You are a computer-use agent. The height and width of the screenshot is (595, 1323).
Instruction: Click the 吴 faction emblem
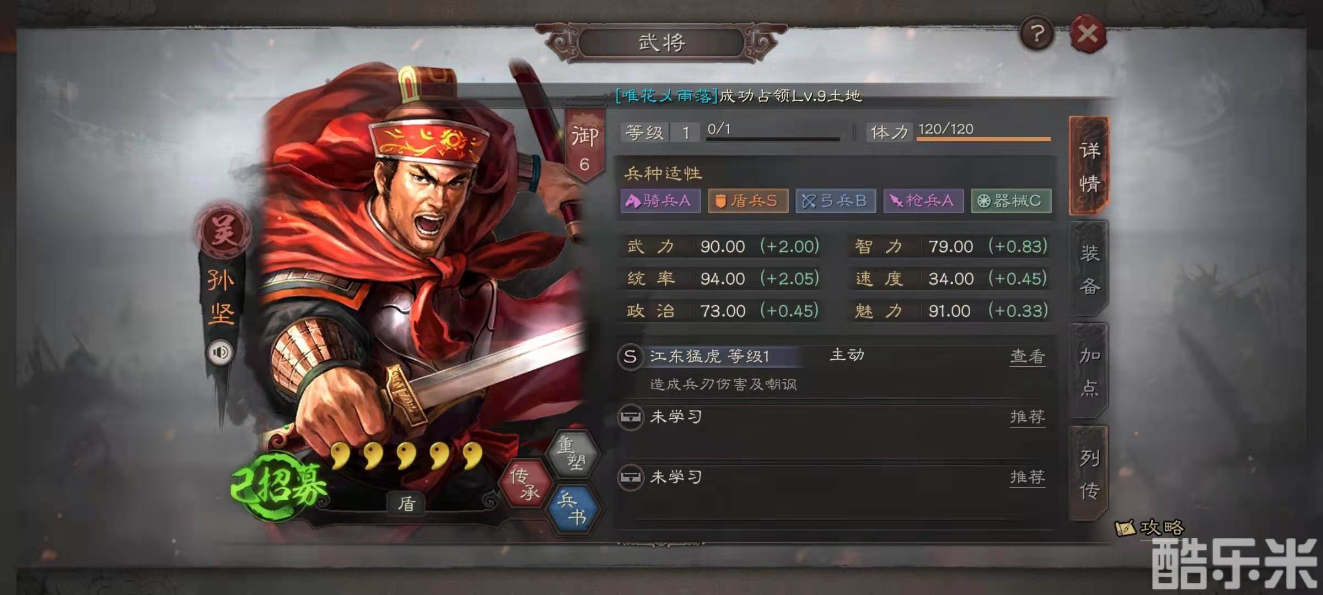click(x=223, y=231)
